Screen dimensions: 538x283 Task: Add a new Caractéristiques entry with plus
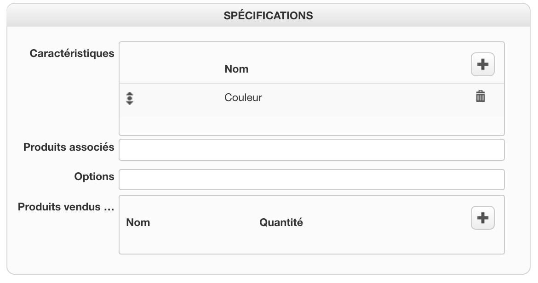[482, 65]
